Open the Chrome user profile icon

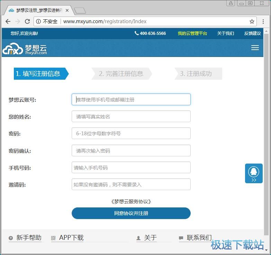(231, 3)
